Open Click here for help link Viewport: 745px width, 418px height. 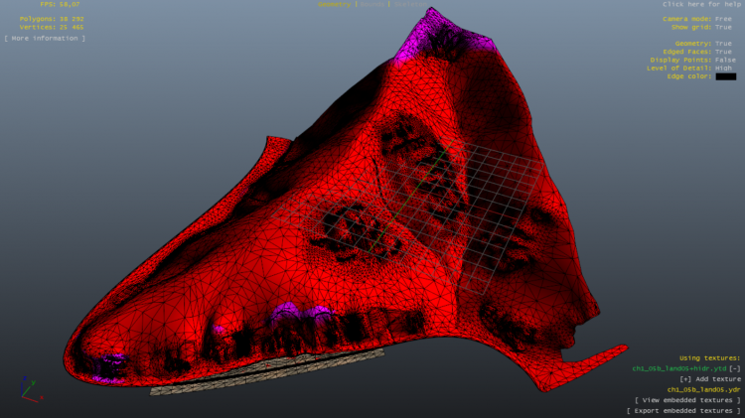tap(702, 4)
